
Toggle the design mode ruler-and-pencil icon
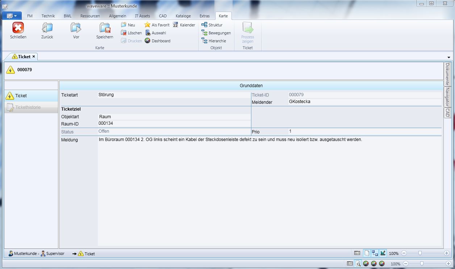tap(383, 253)
